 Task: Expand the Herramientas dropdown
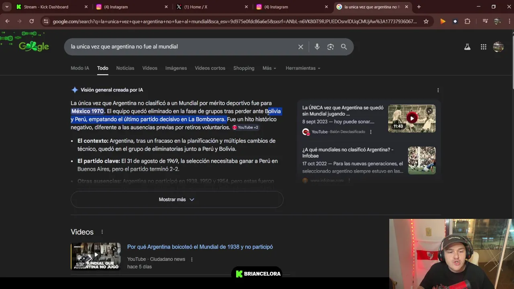[x=303, y=68]
